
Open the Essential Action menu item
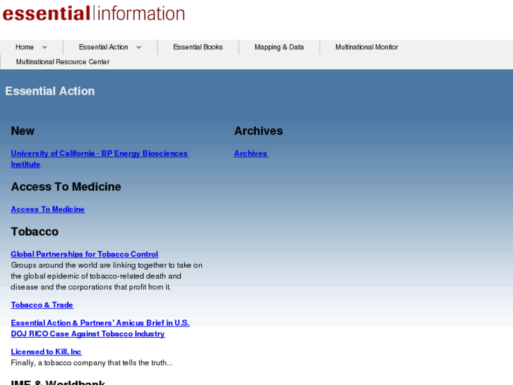pos(104,47)
